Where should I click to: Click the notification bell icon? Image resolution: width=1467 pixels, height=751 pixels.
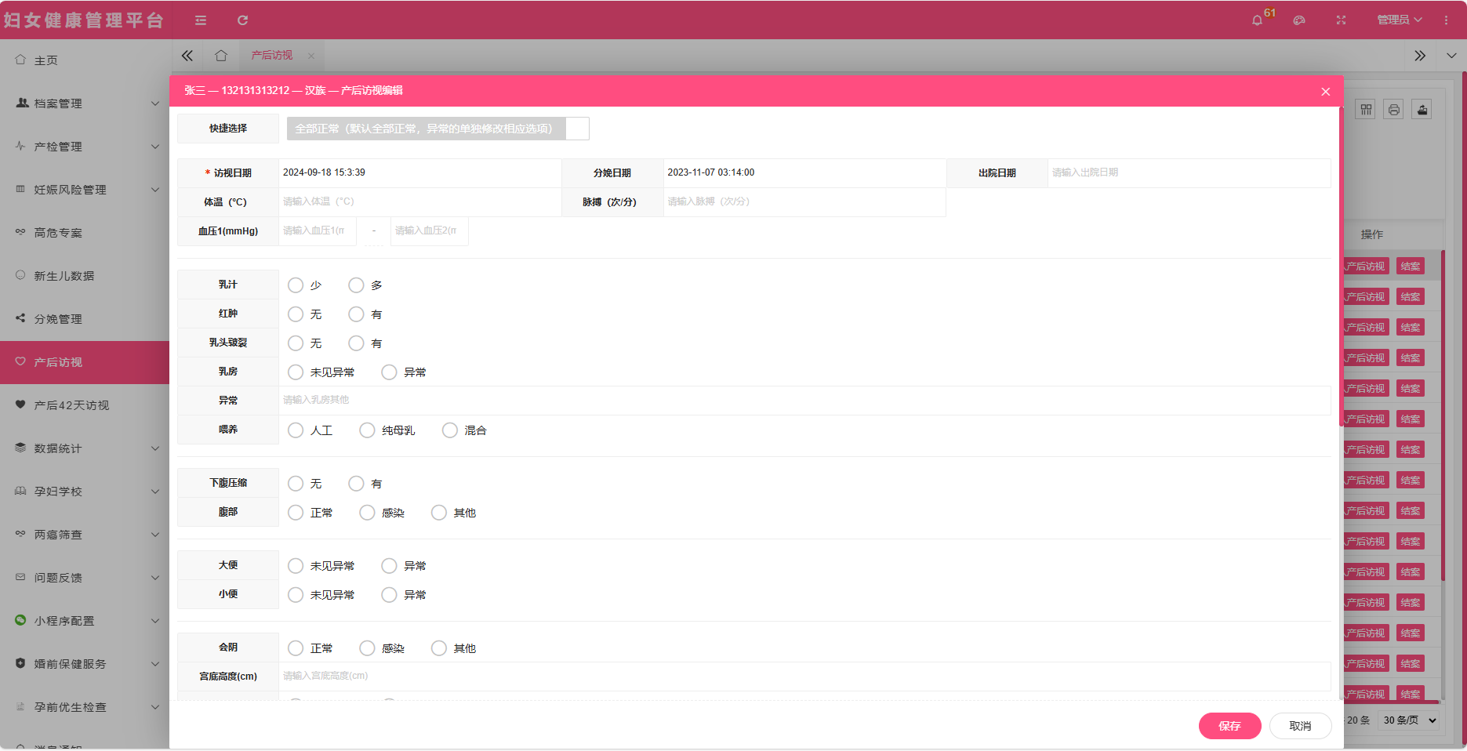tap(1257, 20)
